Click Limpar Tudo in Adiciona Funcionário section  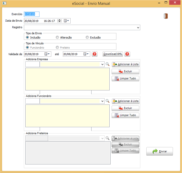[125, 115]
